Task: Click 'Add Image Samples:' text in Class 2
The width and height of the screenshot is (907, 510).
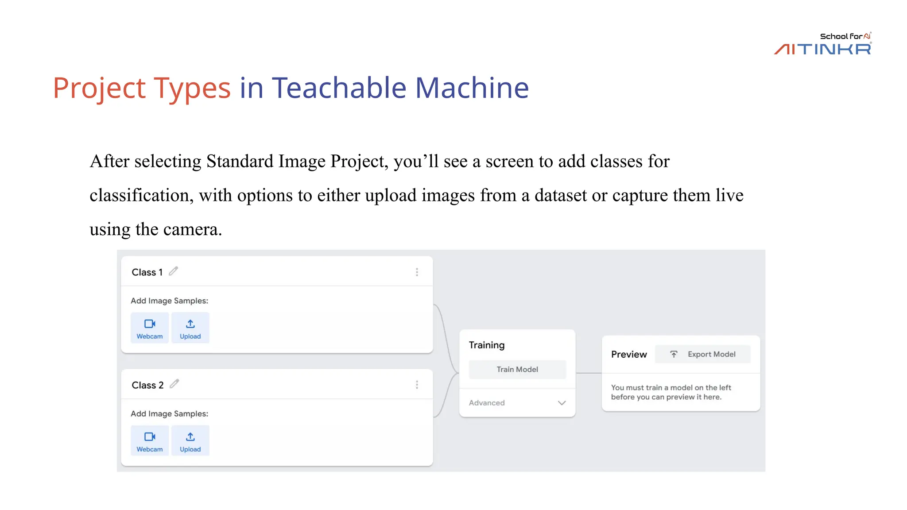Action: coord(169,413)
